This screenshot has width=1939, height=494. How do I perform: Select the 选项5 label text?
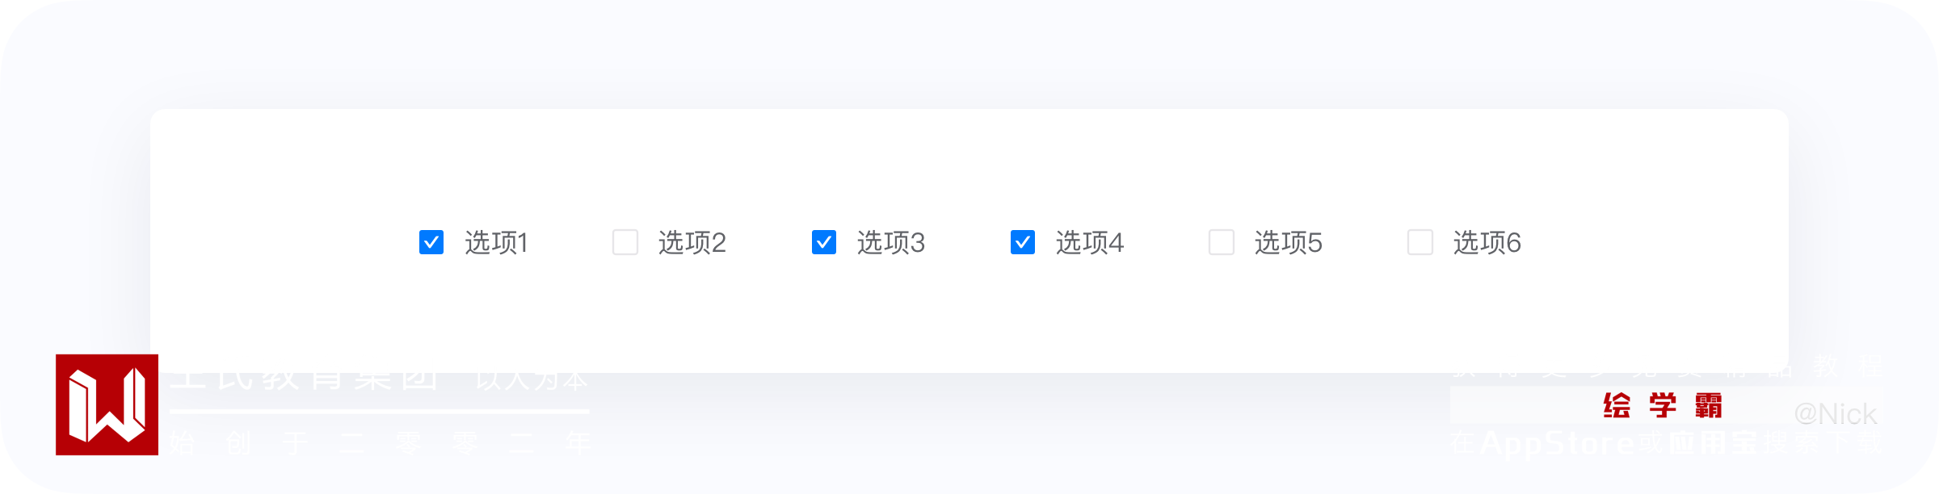click(1289, 242)
